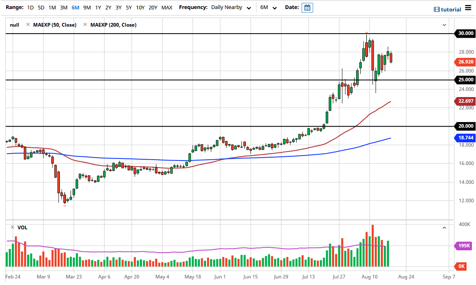Click the 195K volume average label
This screenshot has width=476, height=285.
pyautogui.click(x=464, y=246)
